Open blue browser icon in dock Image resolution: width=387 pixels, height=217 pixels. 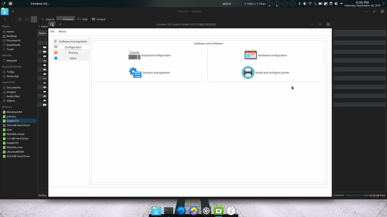[x=181, y=211]
